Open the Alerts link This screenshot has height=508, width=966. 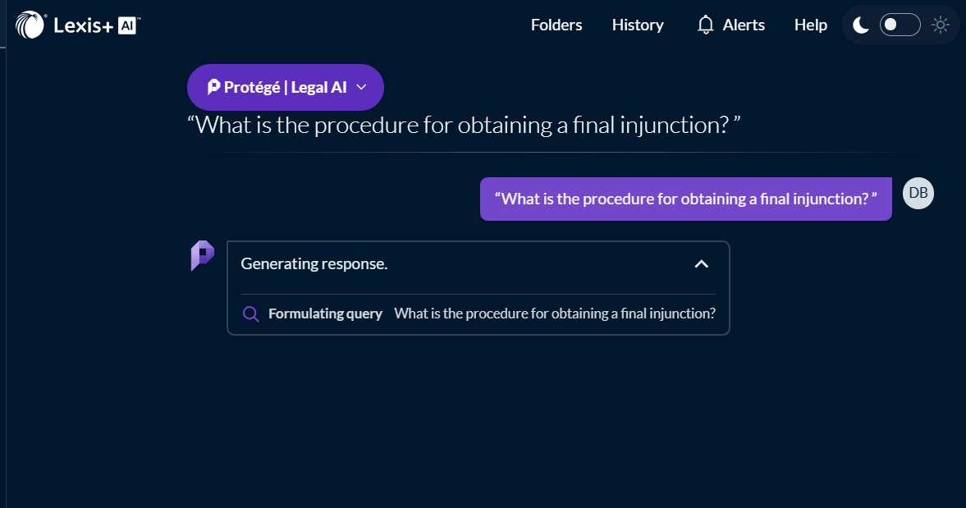744,25
